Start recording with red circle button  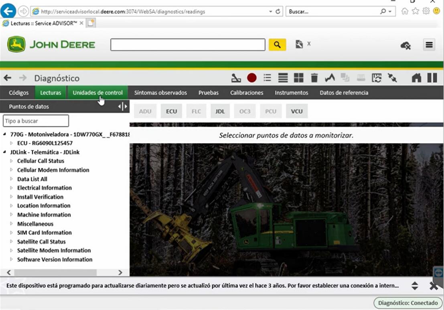(x=252, y=78)
